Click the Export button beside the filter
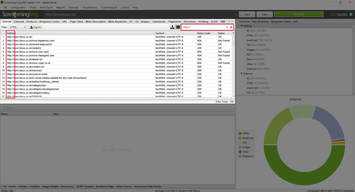 click(x=35, y=27)
